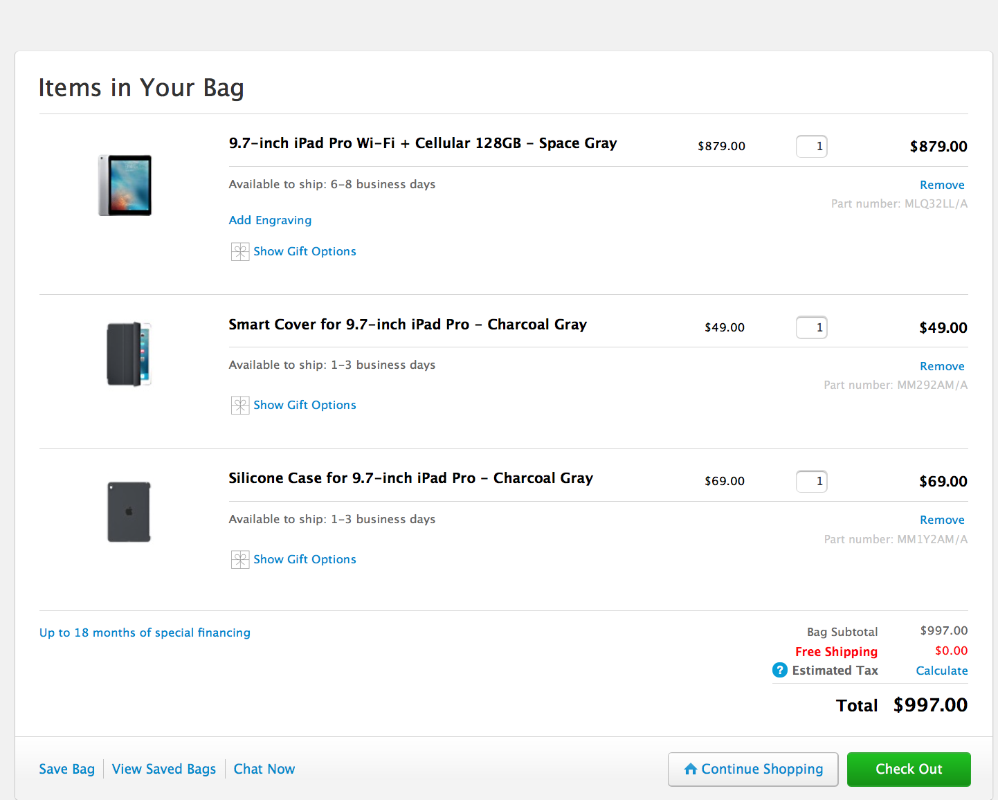The height and width of the screenshot is (800, 998).
Task: Open the Smart Cover product thumbnail
Action: (x=129, y=354)
